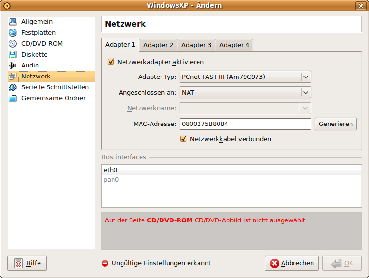The width and height of the screenshot is (369, 278).
Task: Open the Allgemein settings page
Action: [52, 22]
